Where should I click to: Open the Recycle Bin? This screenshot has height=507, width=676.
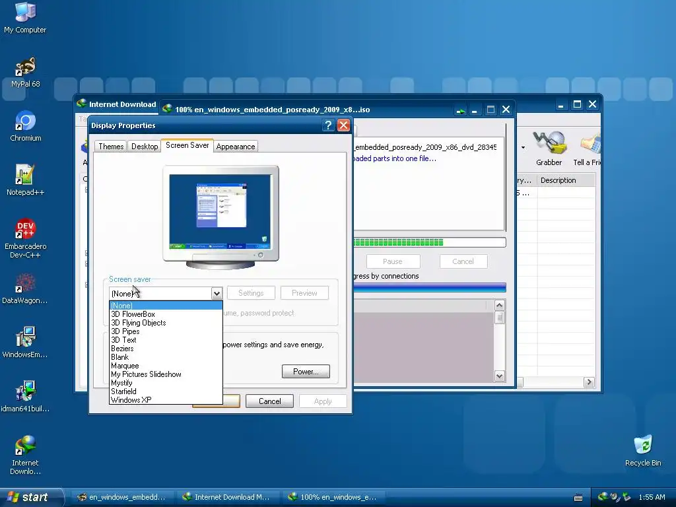click(x=643, y=450)
